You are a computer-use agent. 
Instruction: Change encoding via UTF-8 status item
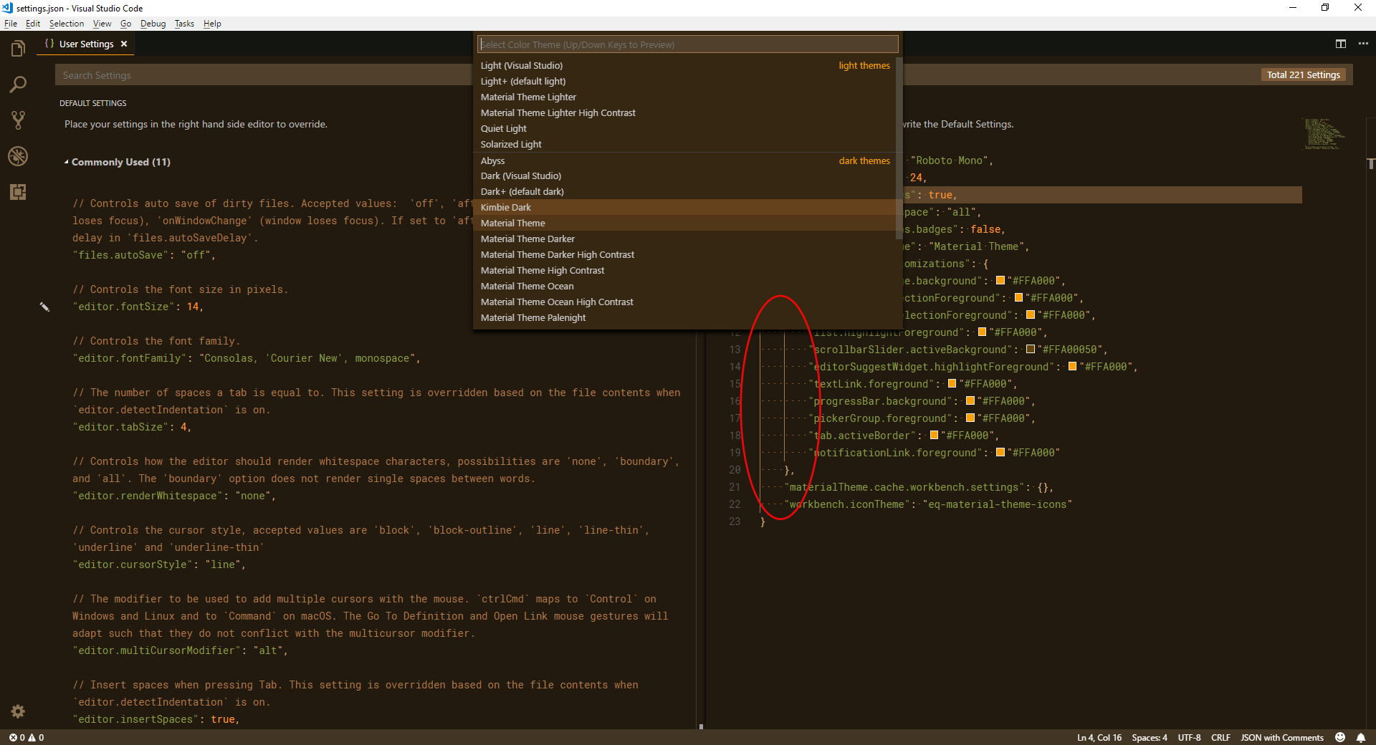pyautogui.click(x=1189, y=737)
